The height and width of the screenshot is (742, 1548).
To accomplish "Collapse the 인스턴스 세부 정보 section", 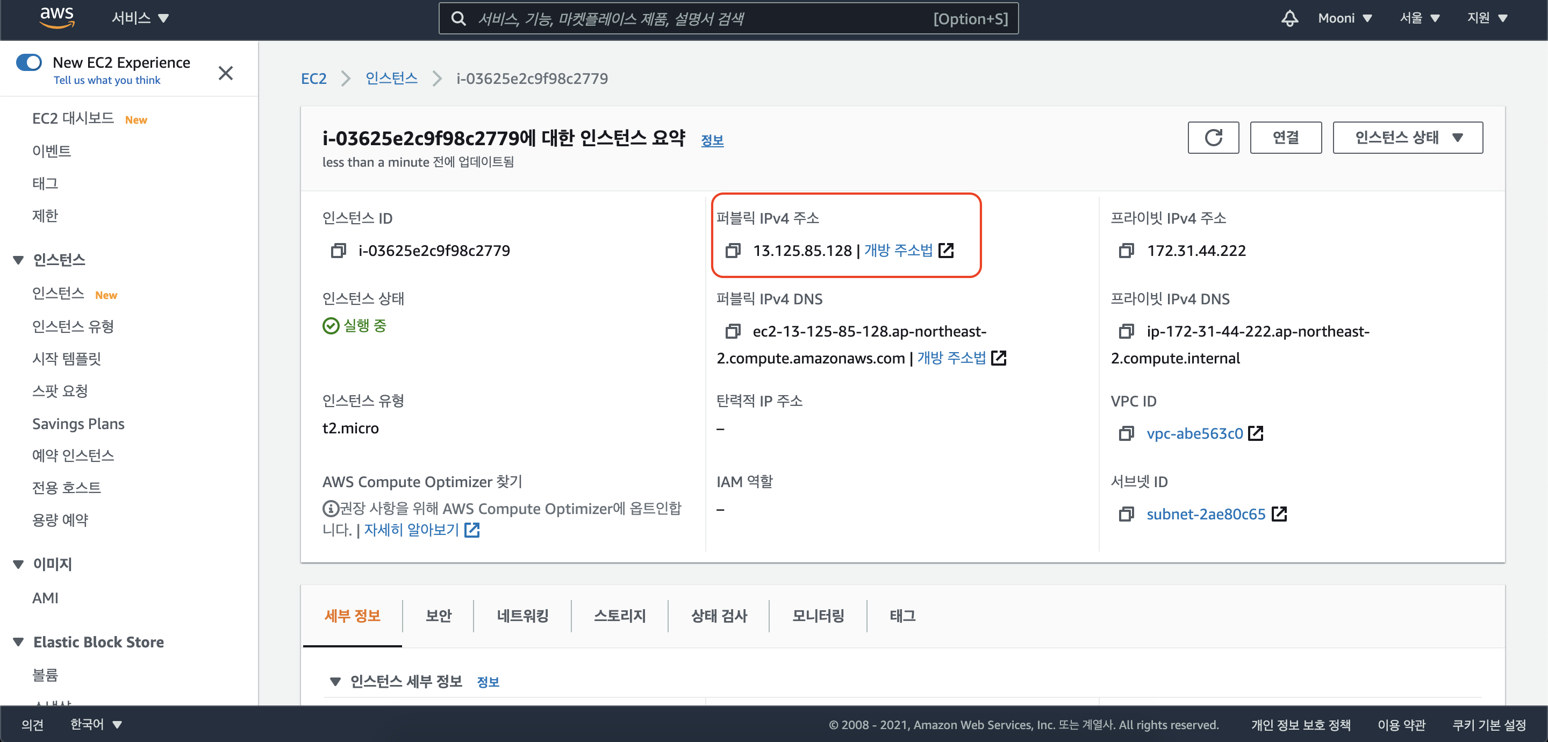I will (x=335, y=681).
